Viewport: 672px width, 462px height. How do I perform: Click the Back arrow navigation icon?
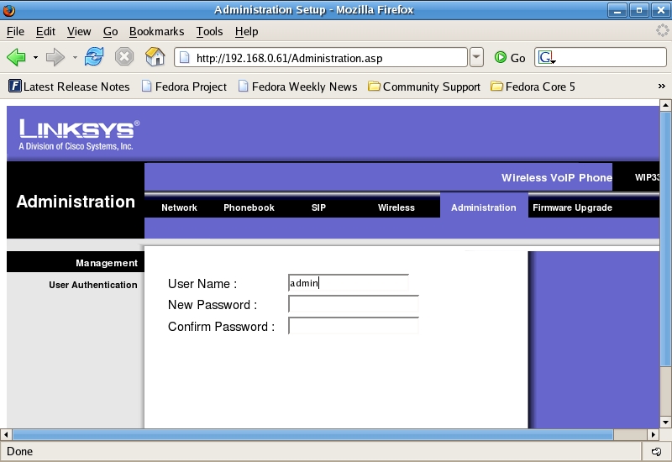point(16,57)
